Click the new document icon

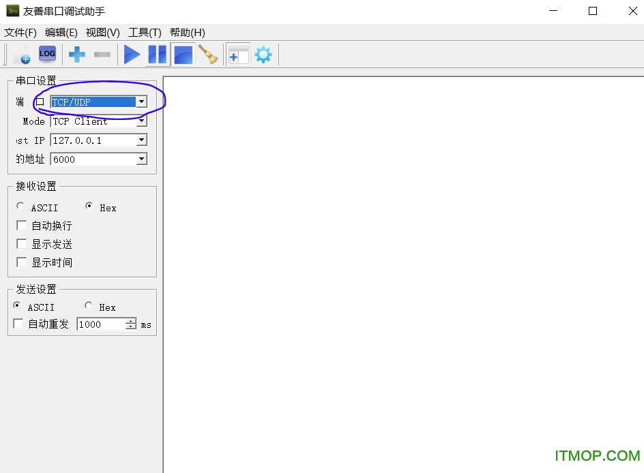tap(21, 55)
